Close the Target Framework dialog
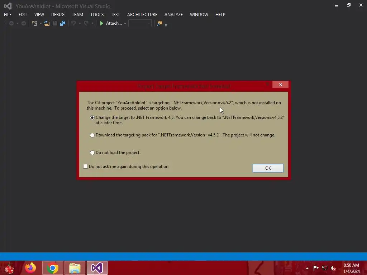The image size is (367, 275). pos(280,85)
